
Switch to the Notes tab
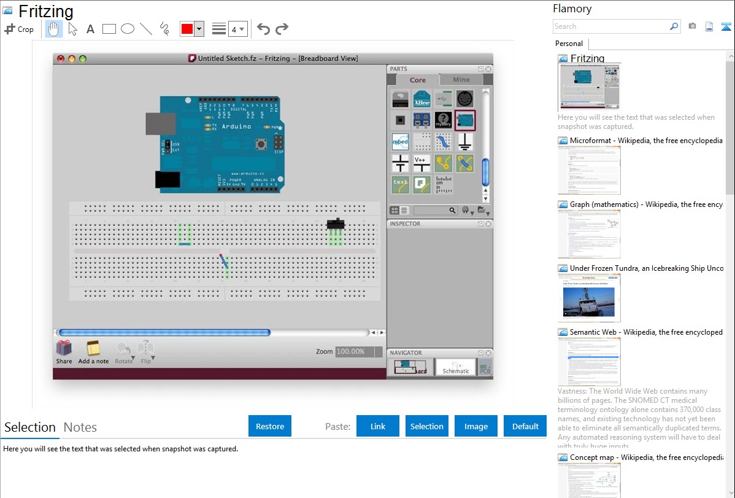80,427
